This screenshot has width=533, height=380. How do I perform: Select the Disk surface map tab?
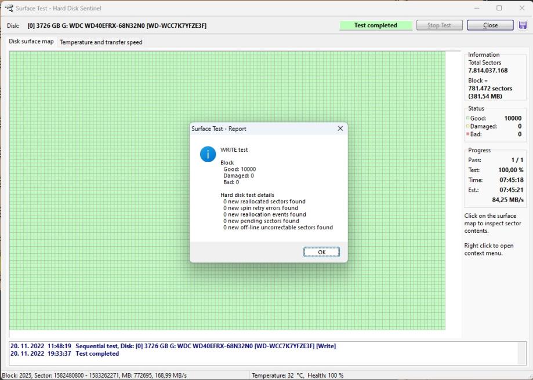31,42
